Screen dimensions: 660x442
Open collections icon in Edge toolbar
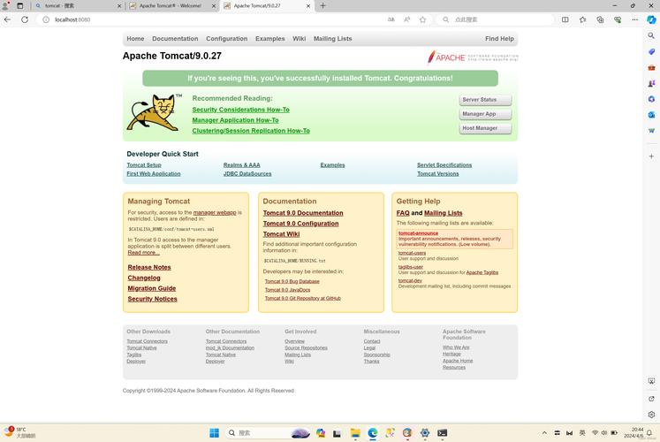click(600, 19)
